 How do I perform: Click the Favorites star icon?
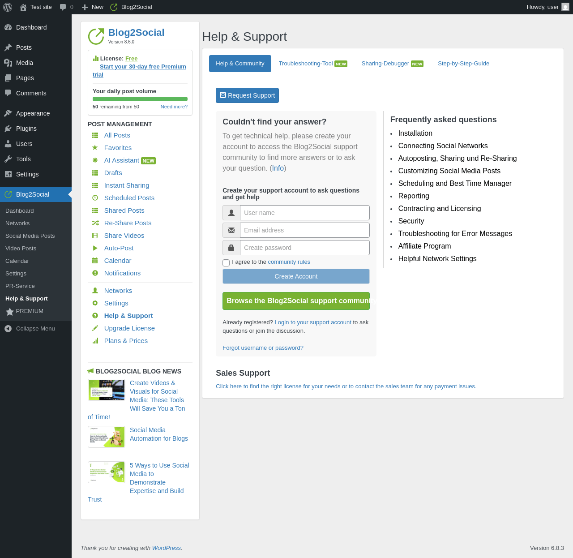(95, 148)
